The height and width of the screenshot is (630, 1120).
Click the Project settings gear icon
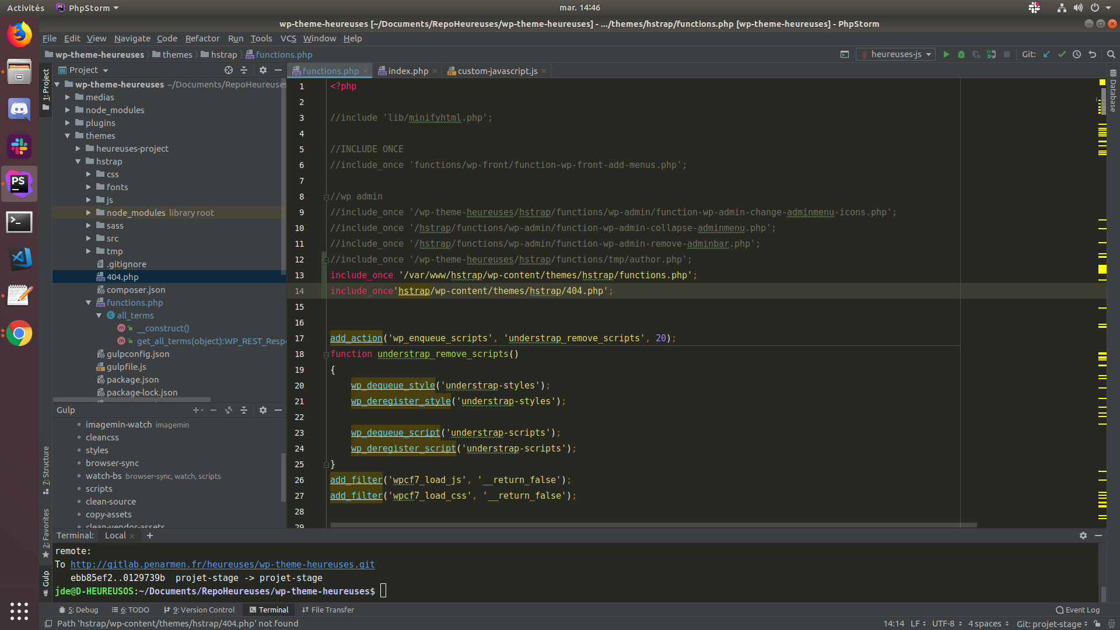(x=262, y=70)
